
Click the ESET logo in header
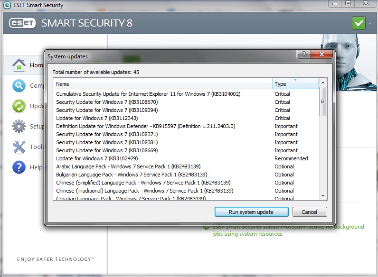22,23
